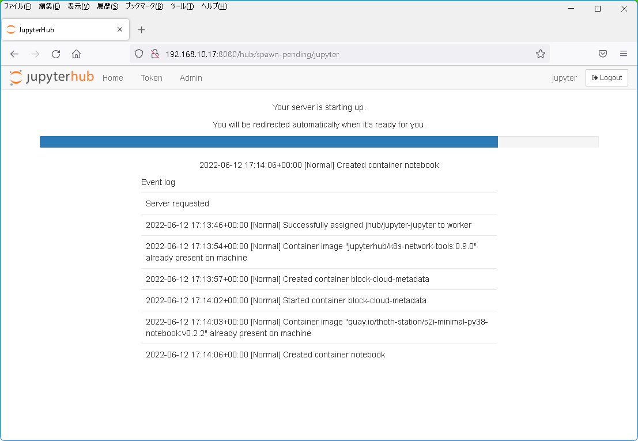
Task: Click the forward navigation arrow
Action: [x=35, y=54]
